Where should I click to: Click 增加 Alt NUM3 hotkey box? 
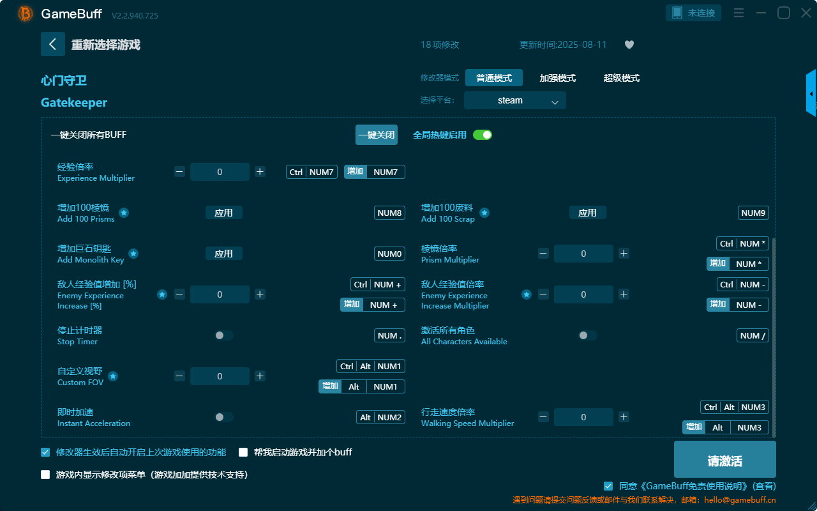tap(726, 427)
